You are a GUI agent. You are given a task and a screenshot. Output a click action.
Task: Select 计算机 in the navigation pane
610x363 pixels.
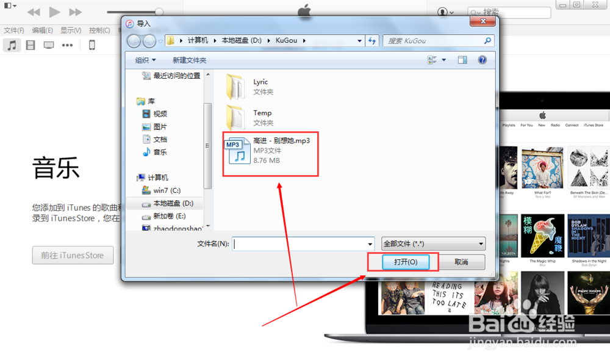tap(152, 178)
